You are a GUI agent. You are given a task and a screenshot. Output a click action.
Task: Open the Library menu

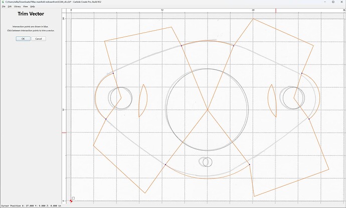(17, 7)
